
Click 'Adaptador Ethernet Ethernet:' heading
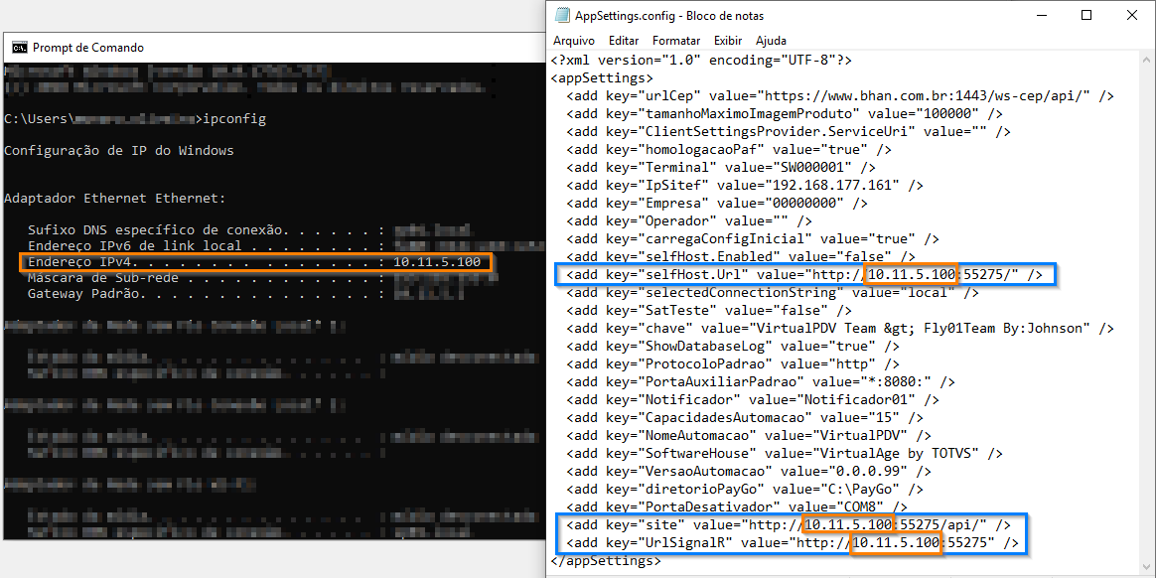coord(115,199)
